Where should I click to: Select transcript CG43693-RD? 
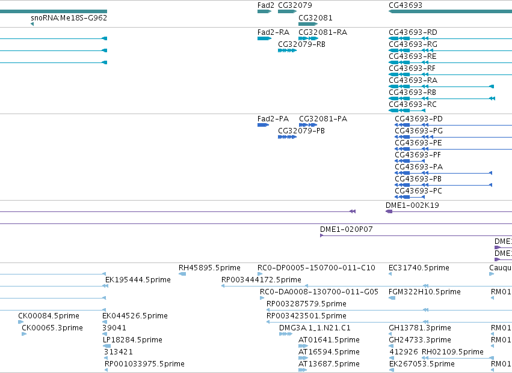tap(413, 32)
